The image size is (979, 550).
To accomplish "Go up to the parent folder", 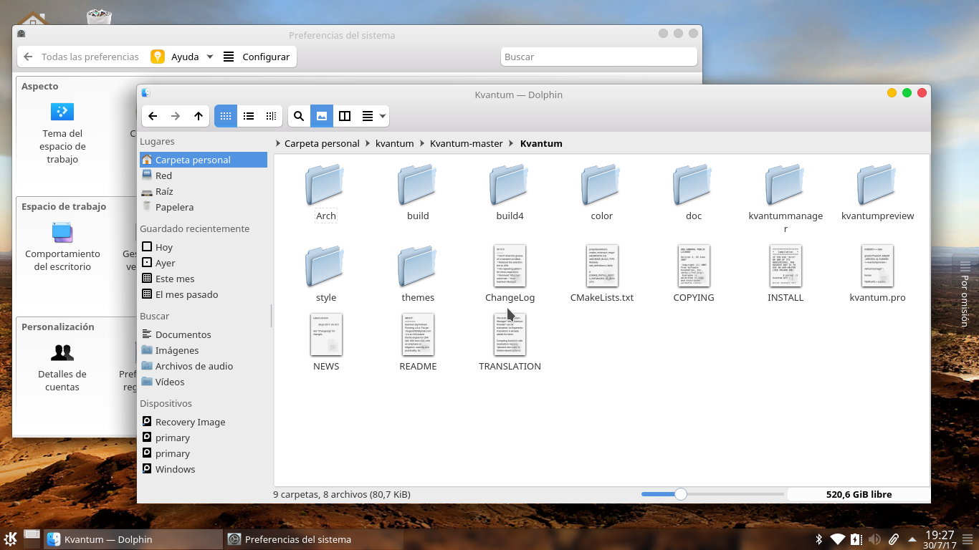I will 199,116.
